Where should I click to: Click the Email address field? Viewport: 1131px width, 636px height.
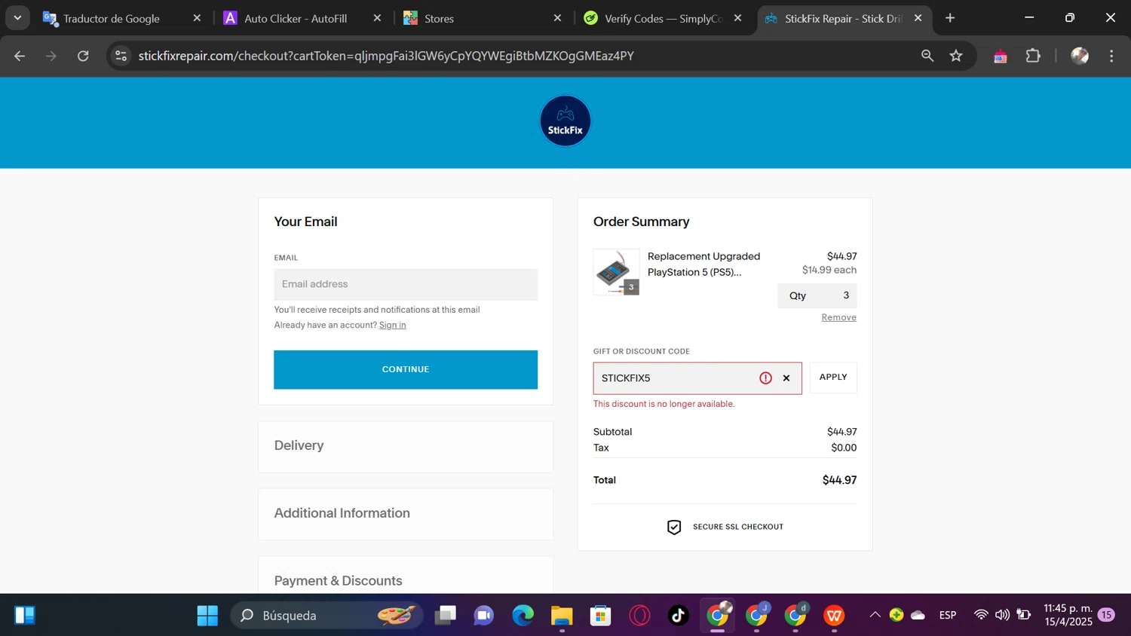[x=406, y=284]
